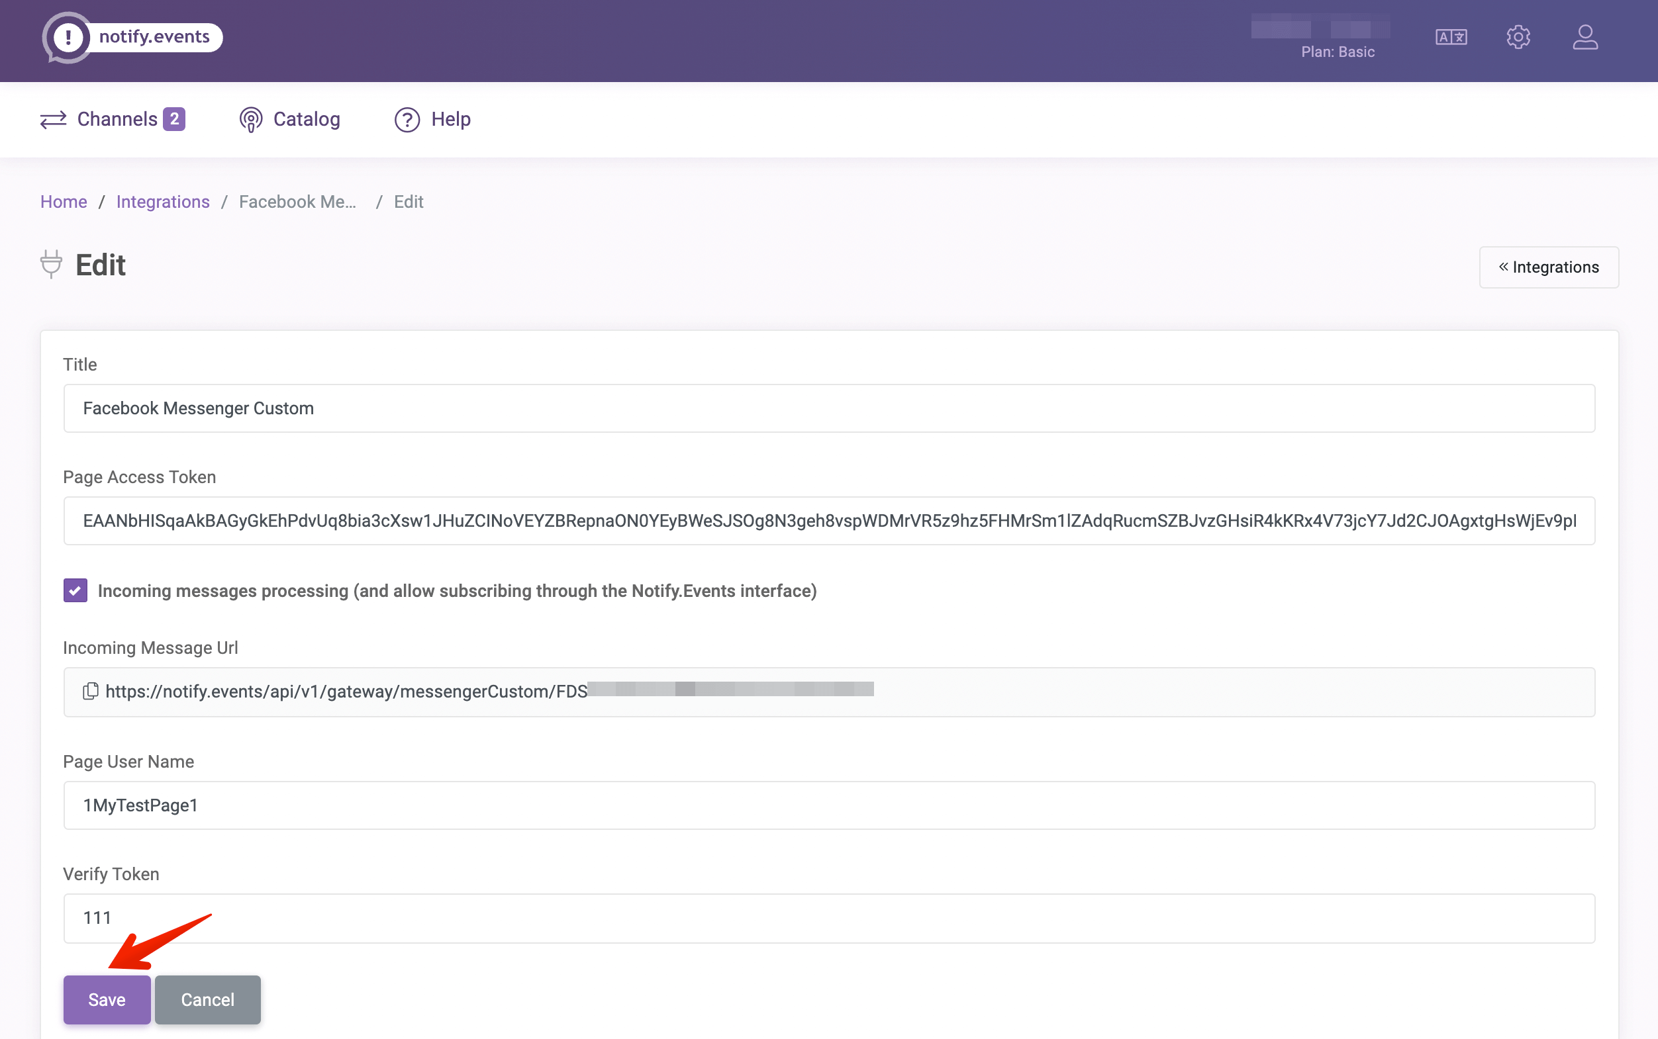Click the Edit breadcrumb text

pyautogui.click(x=409, y=202)
